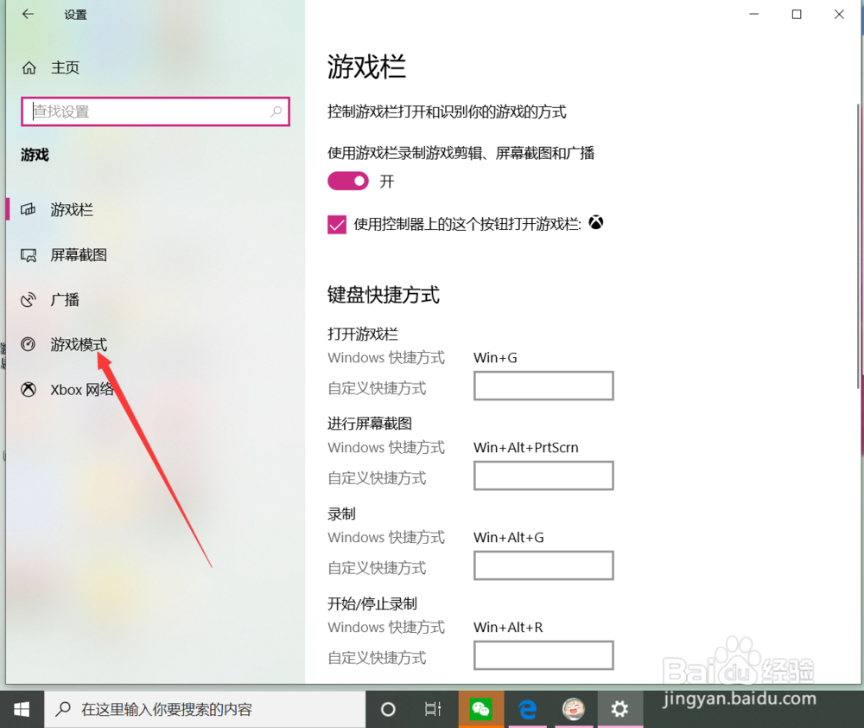
Task: Click the 录制 custom shortcut input box
Action: [x=543, y=565]
